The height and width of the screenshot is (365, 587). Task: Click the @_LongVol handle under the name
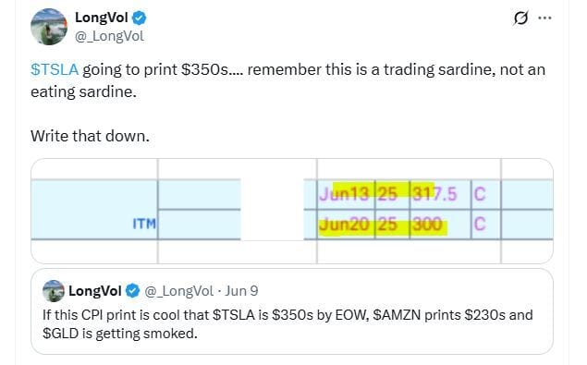pyautogui.click(x=109, y=36)
